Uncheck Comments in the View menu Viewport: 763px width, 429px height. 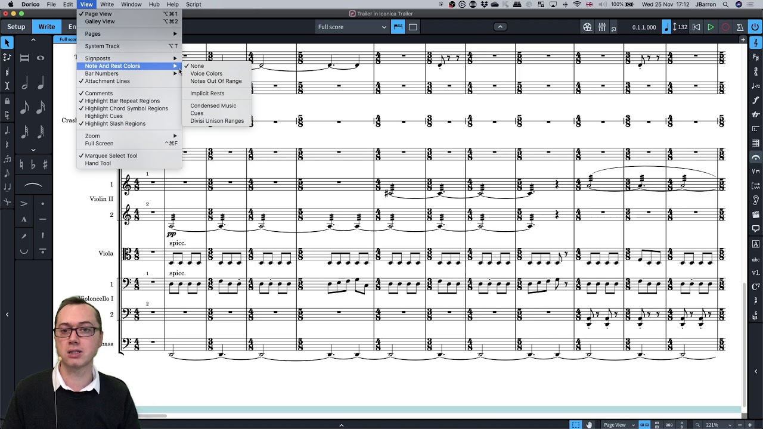[99, 94]
